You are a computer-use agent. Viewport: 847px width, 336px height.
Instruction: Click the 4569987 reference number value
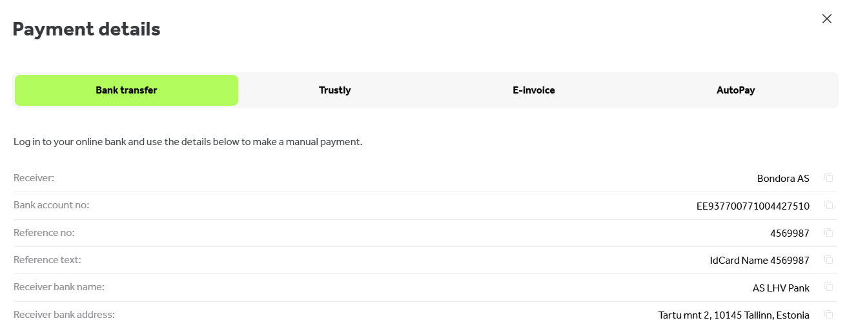pyautogui.click(x=789, y=233)
